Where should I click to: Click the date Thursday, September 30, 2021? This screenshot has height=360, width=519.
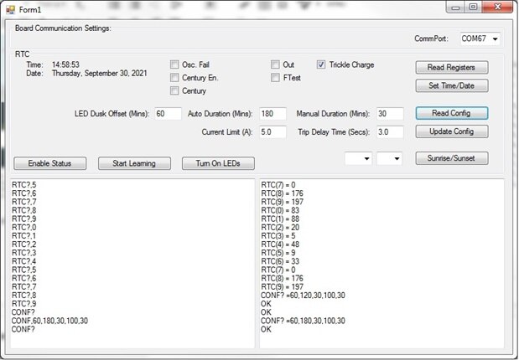click(x=99, y=74)
